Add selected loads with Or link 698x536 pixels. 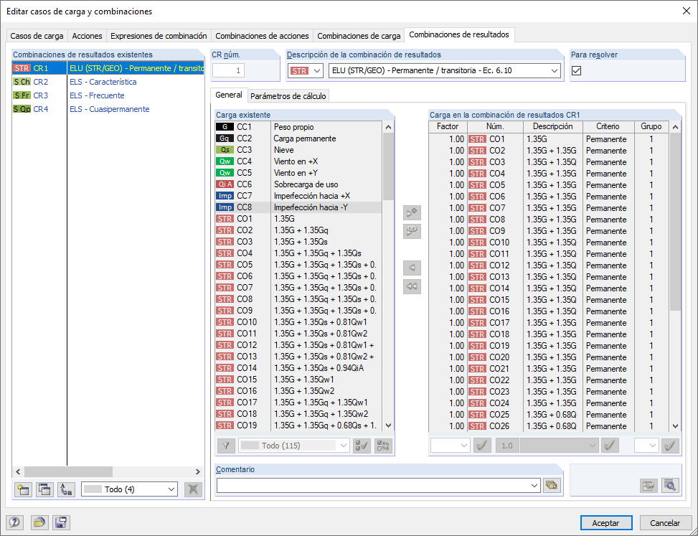(x=412, y=231)
